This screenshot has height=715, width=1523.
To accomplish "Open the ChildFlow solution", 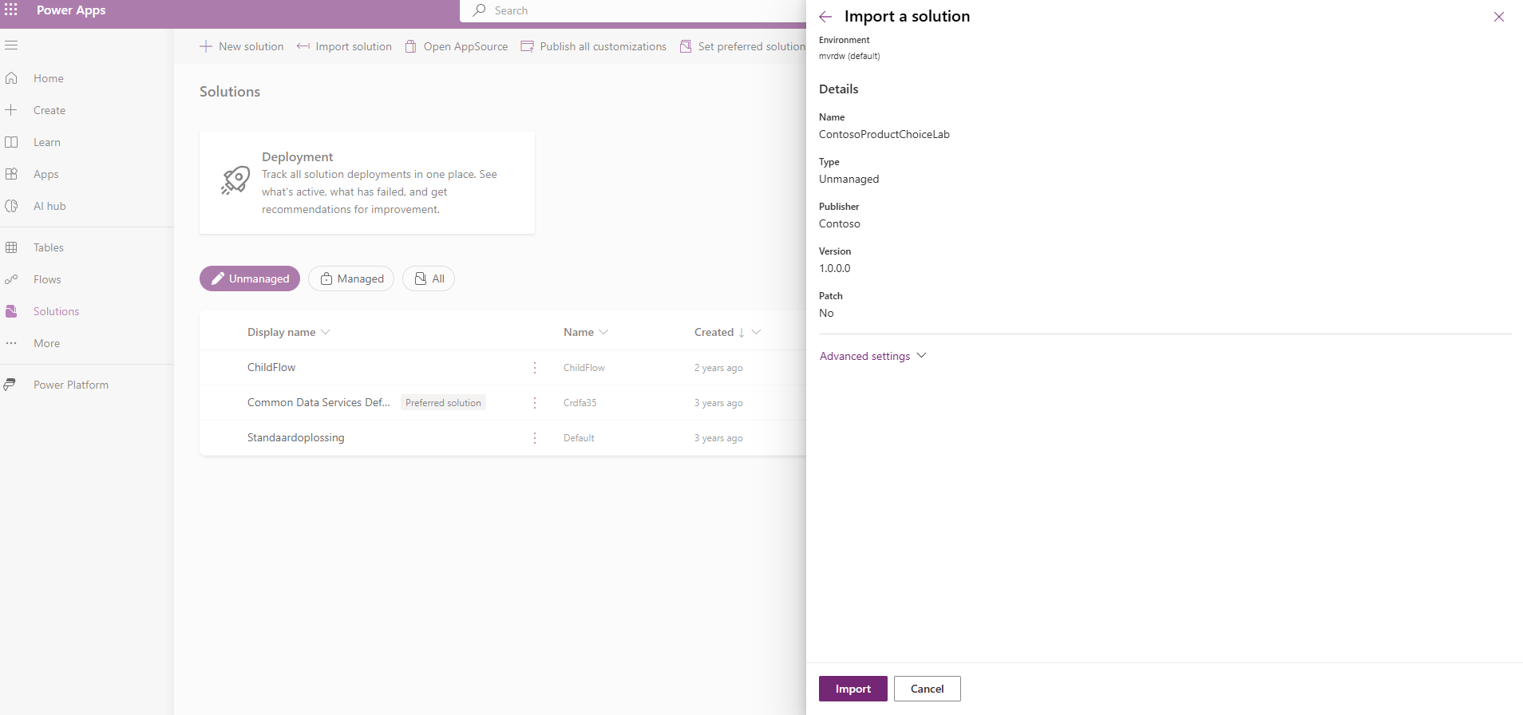I will 271,368.
